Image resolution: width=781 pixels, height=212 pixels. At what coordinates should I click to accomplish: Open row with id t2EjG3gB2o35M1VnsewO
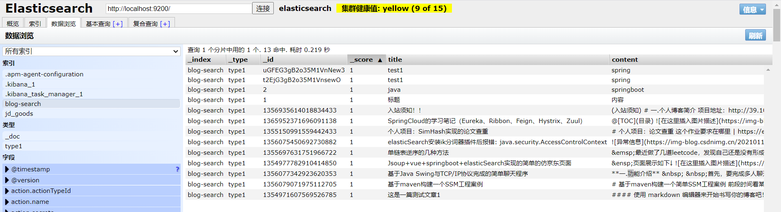coord(475,80)
